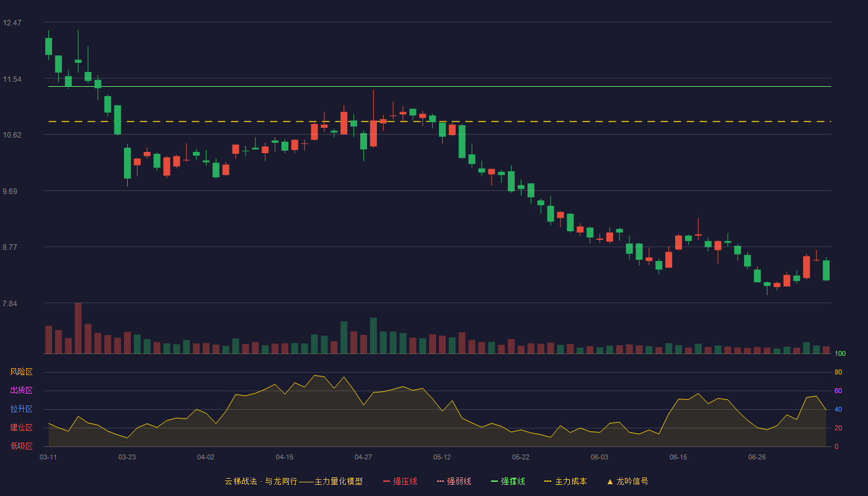Click the yellow dashed 主力成本 horizontal line

tap(440, 122)
